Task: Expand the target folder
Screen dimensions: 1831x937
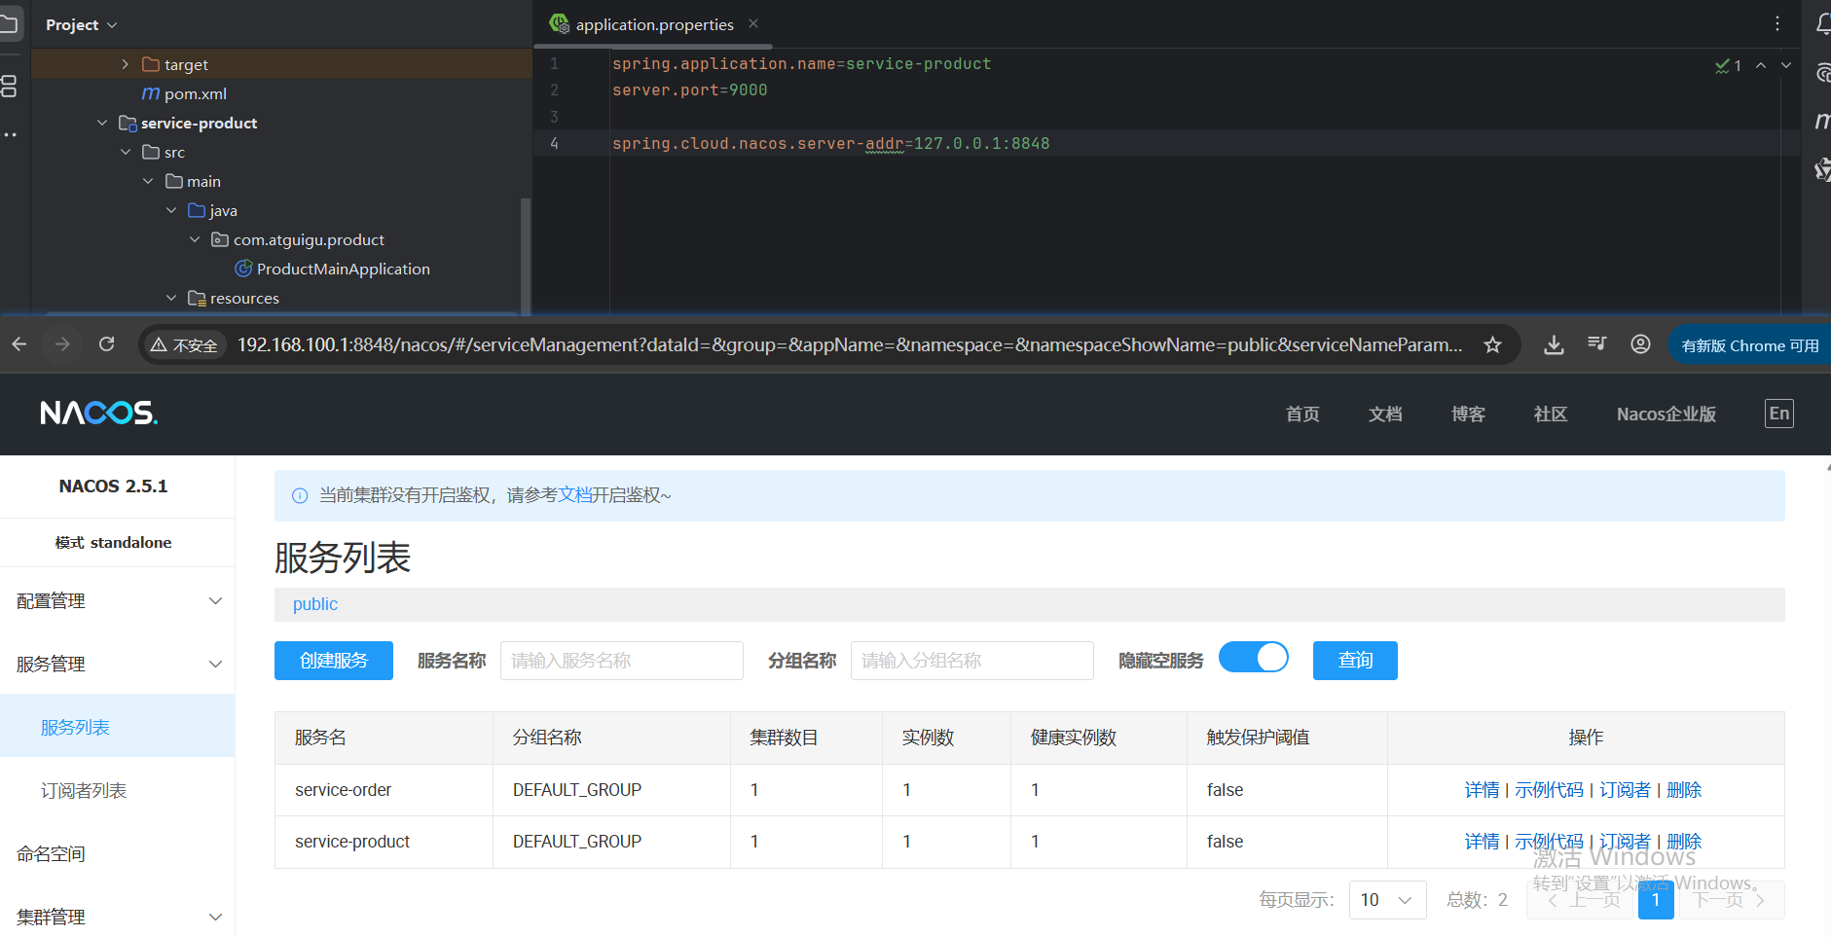Action: [x=125, y=64]
